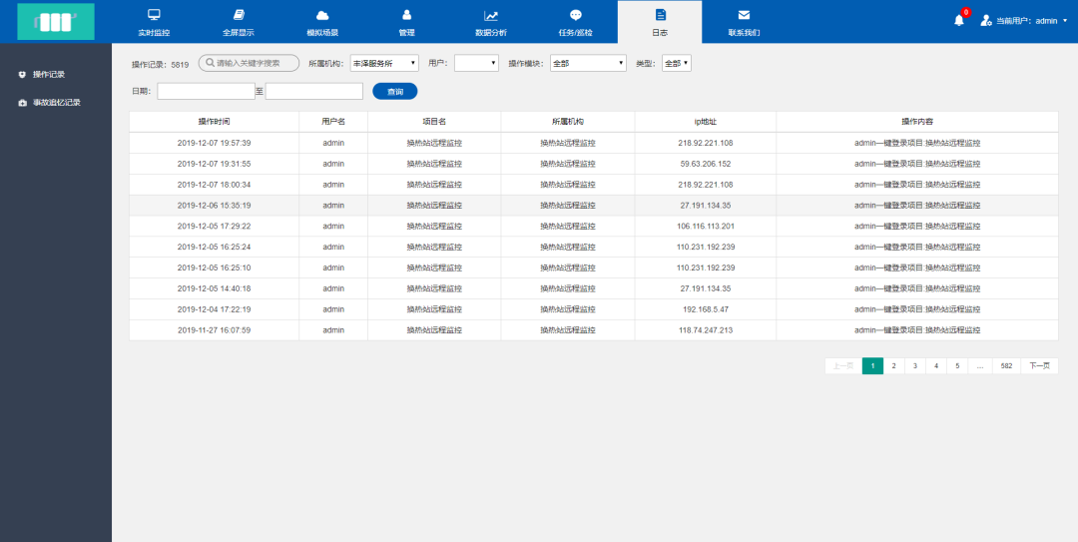Open the 模拟场景 cloud icon

(x=322, y=15)
